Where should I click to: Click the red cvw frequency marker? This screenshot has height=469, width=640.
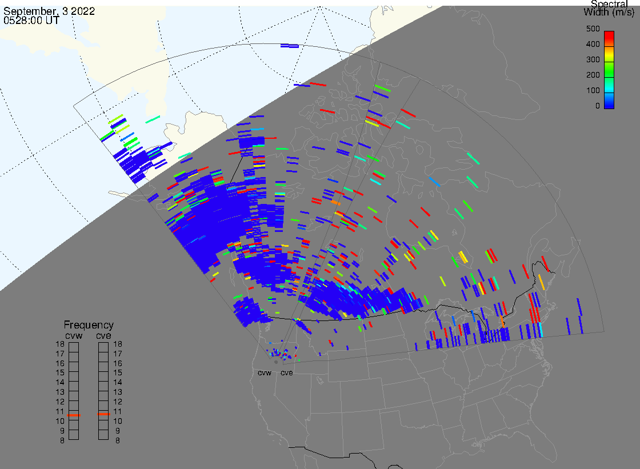tap(74, 415)
